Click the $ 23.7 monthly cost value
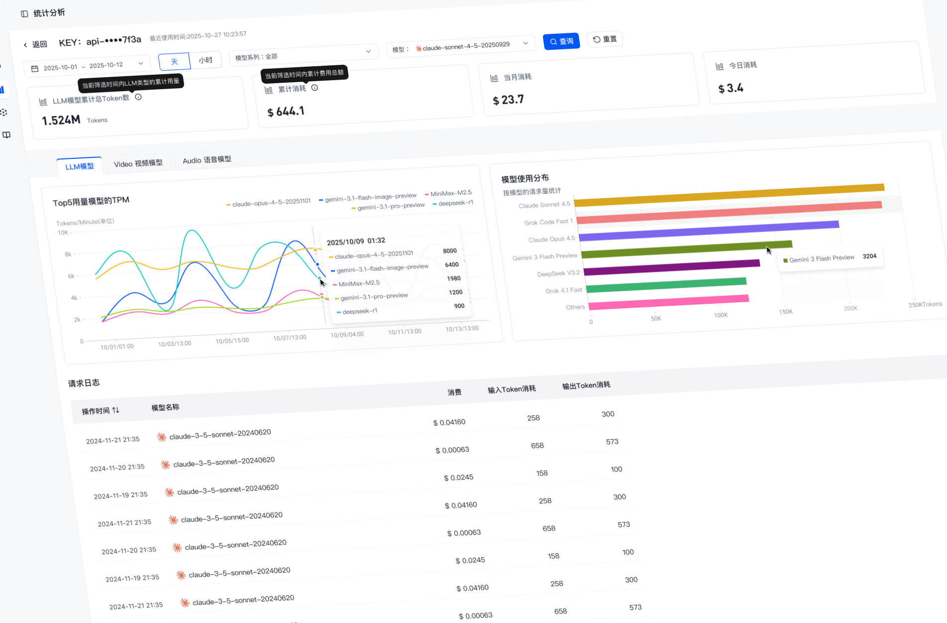This screenshot has width=947, height=623. [508, 100]
